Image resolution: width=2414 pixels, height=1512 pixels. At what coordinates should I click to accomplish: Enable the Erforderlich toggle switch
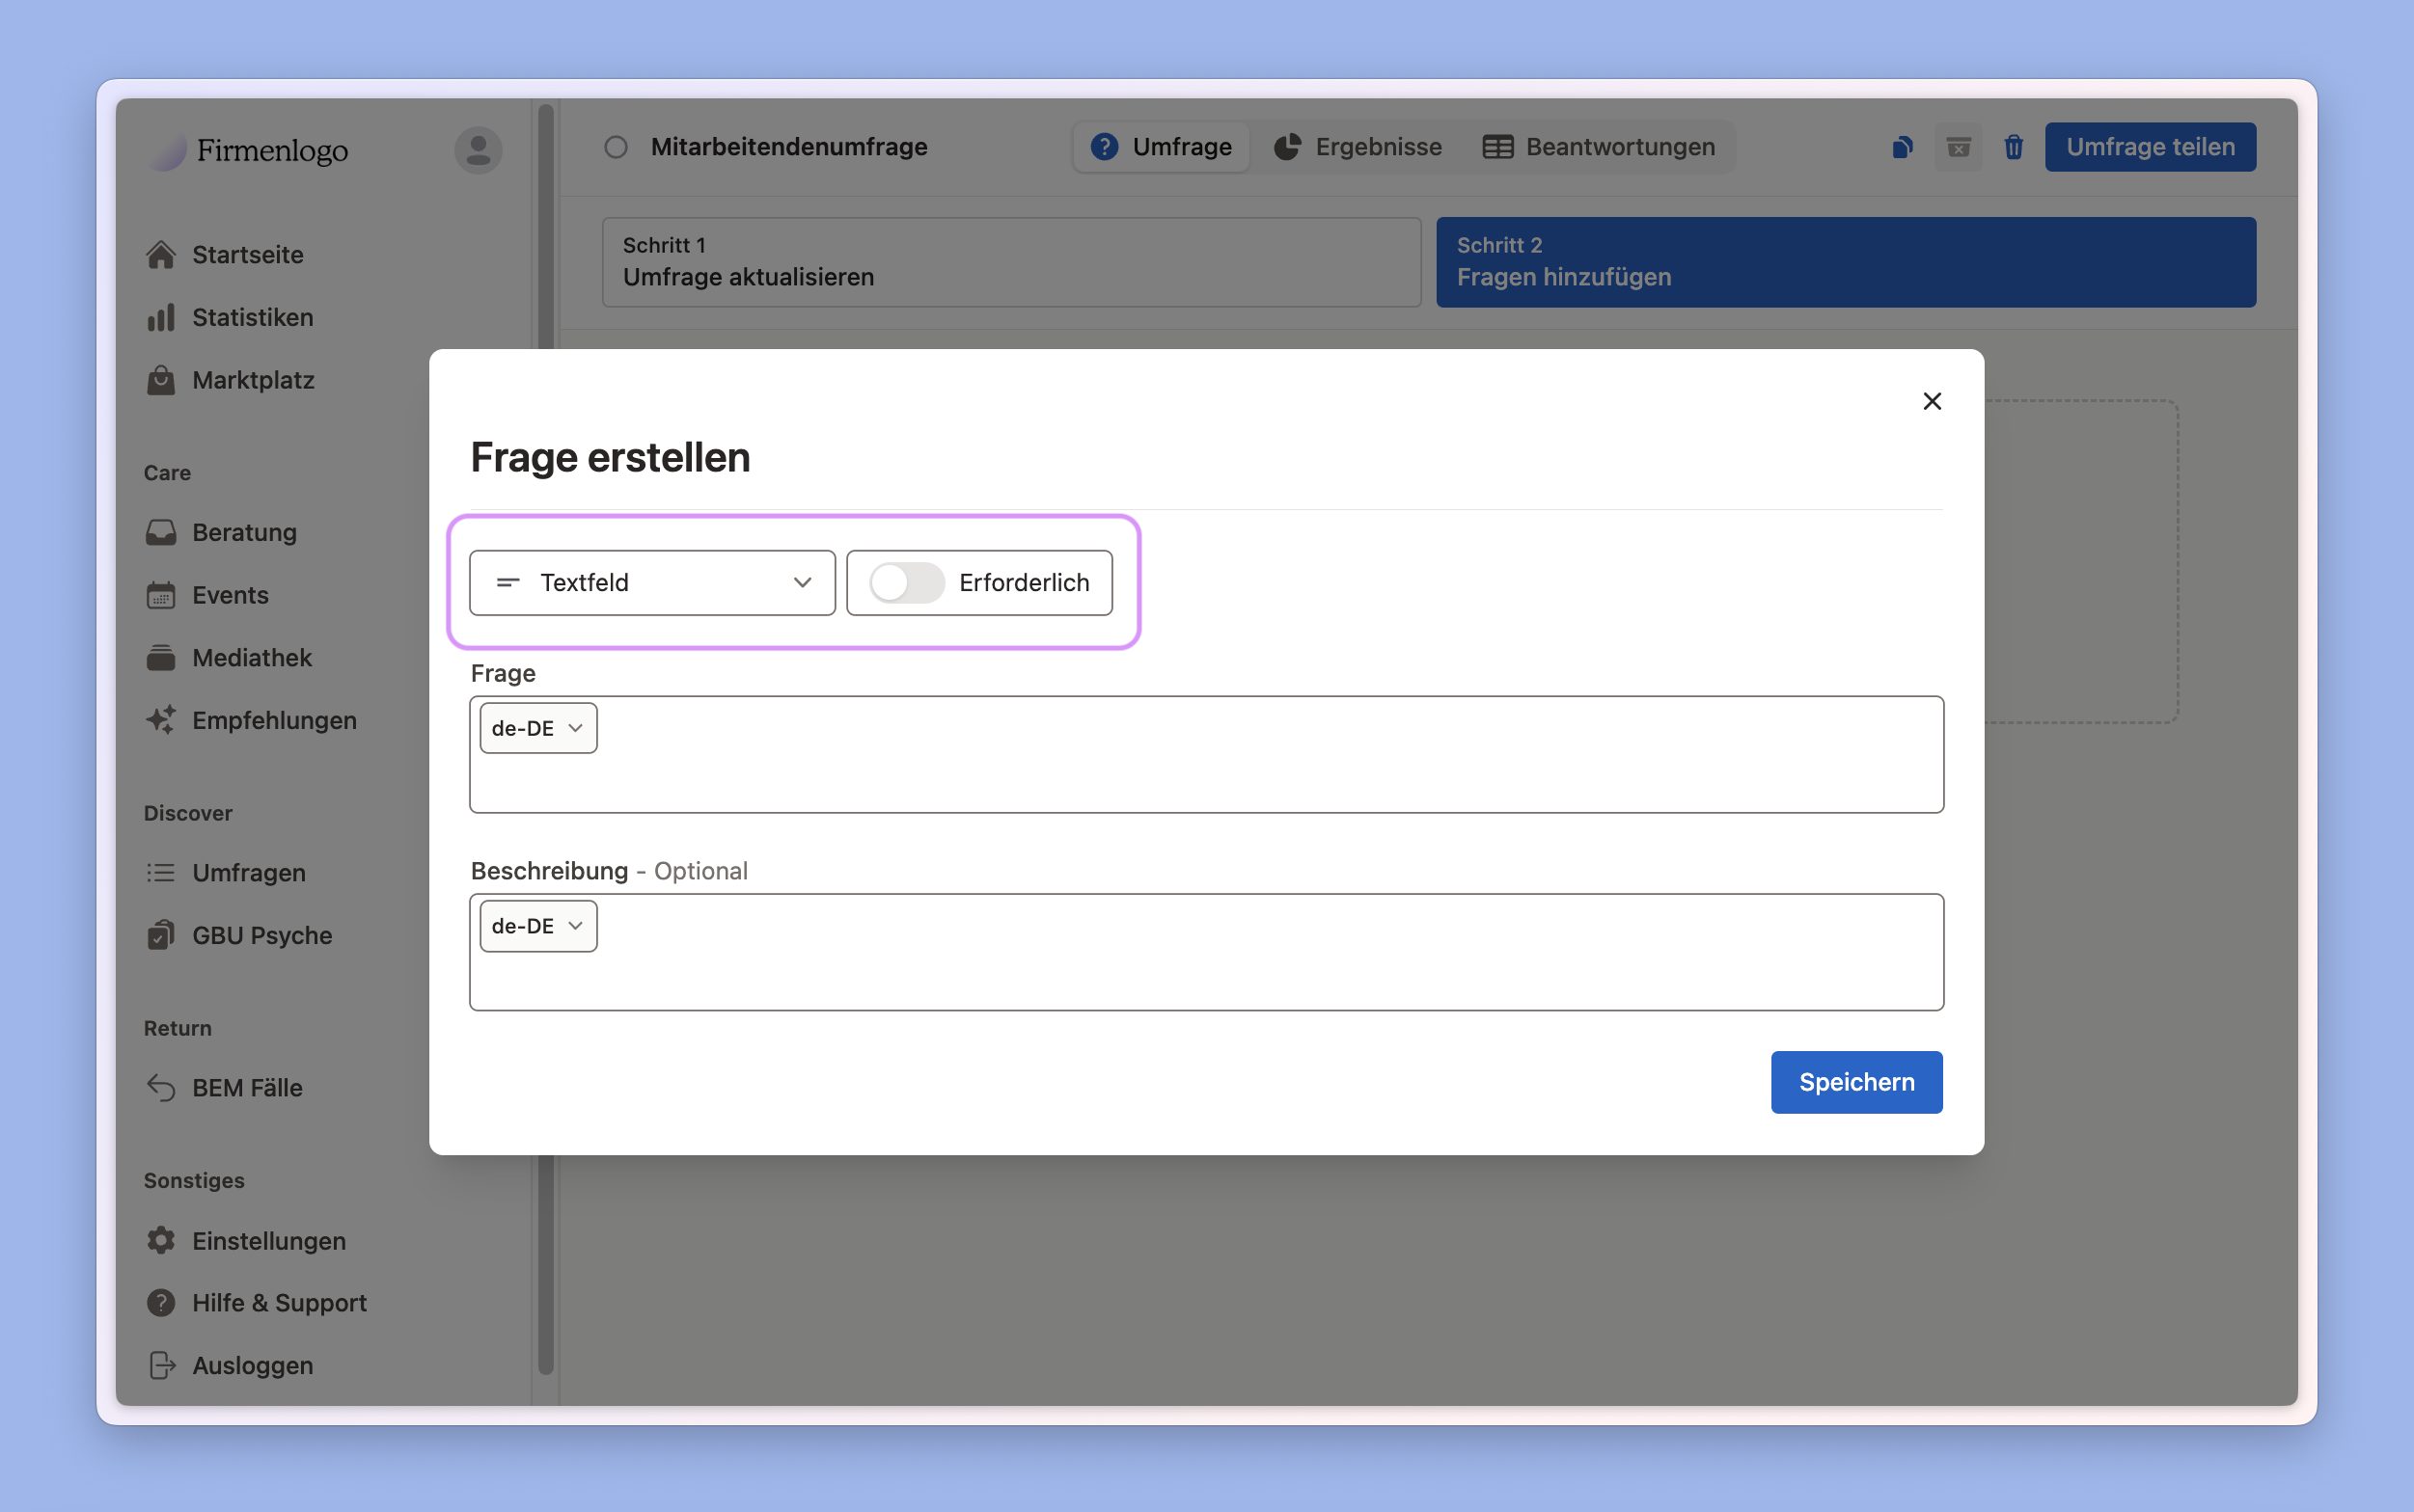905,583
